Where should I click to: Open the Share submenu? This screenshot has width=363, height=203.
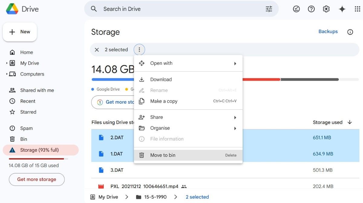tap(156, 117)
